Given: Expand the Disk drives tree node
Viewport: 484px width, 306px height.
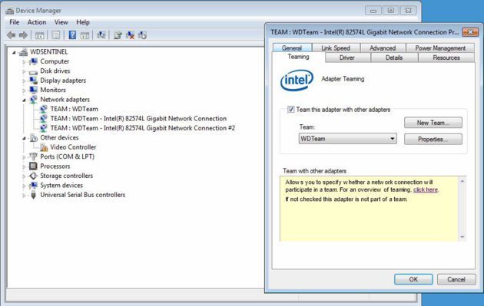Looking at the screenshot, I should pyautogui.click(x=24, y=71).
